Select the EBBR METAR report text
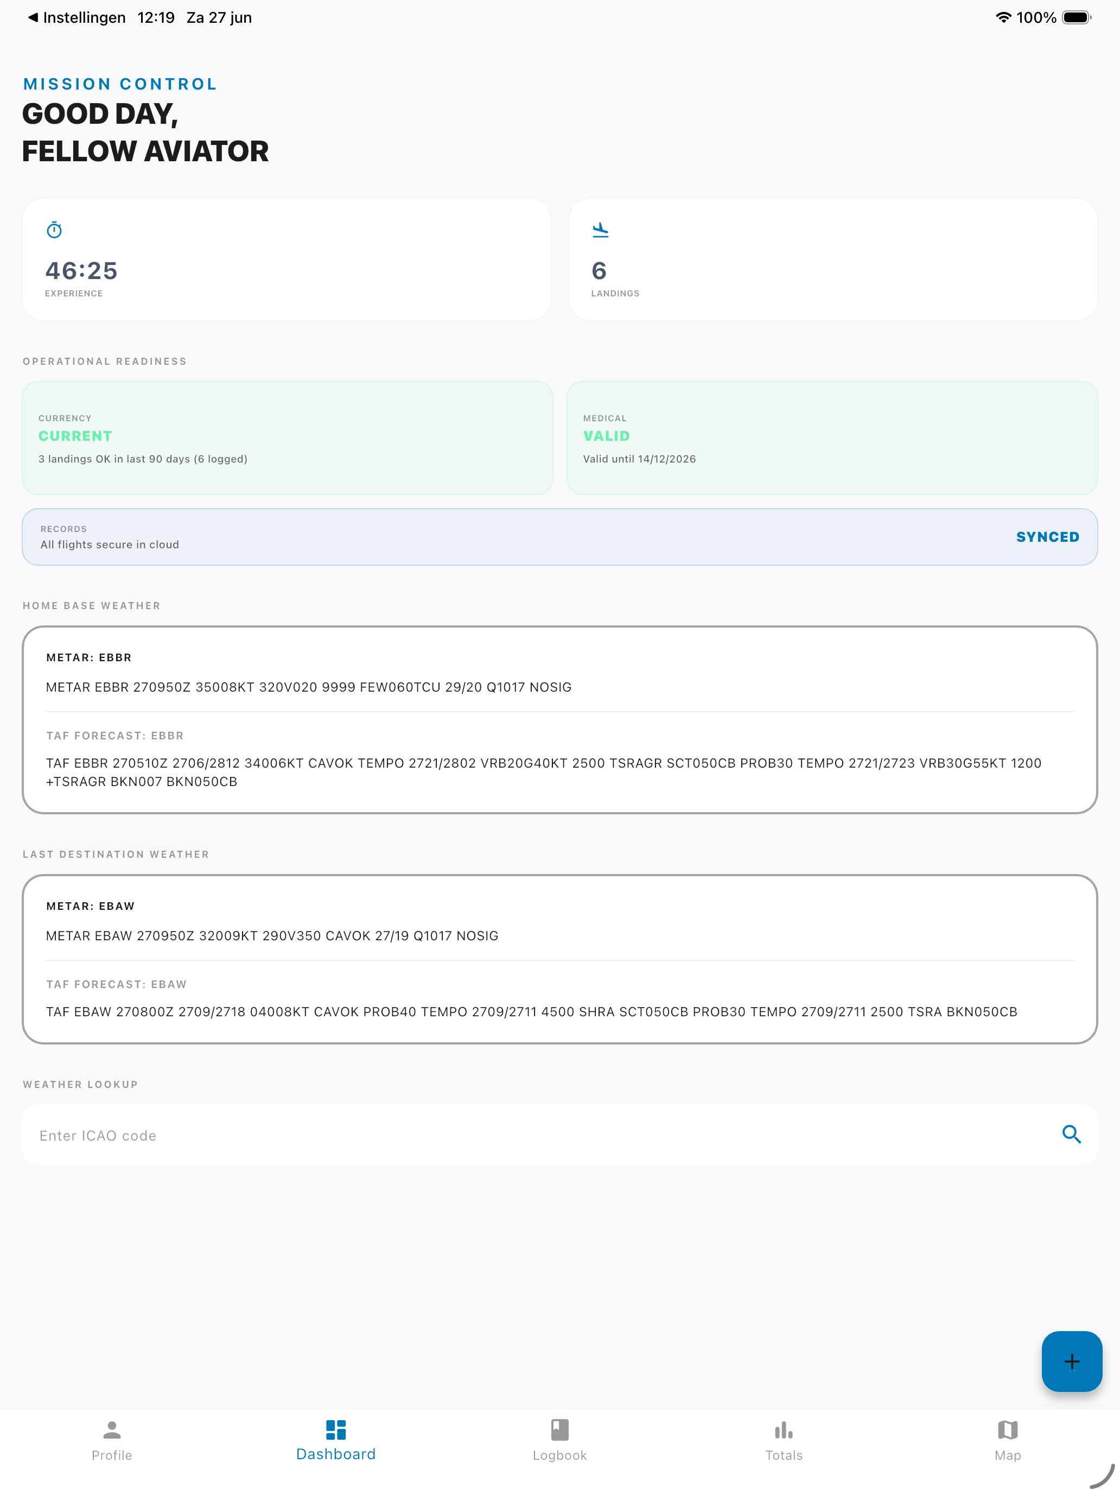1120x1494 pixels. 309,687
